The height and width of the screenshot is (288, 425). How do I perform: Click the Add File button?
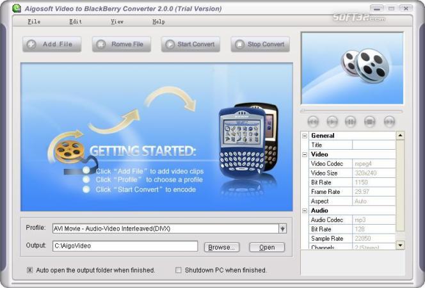[52, 44]
